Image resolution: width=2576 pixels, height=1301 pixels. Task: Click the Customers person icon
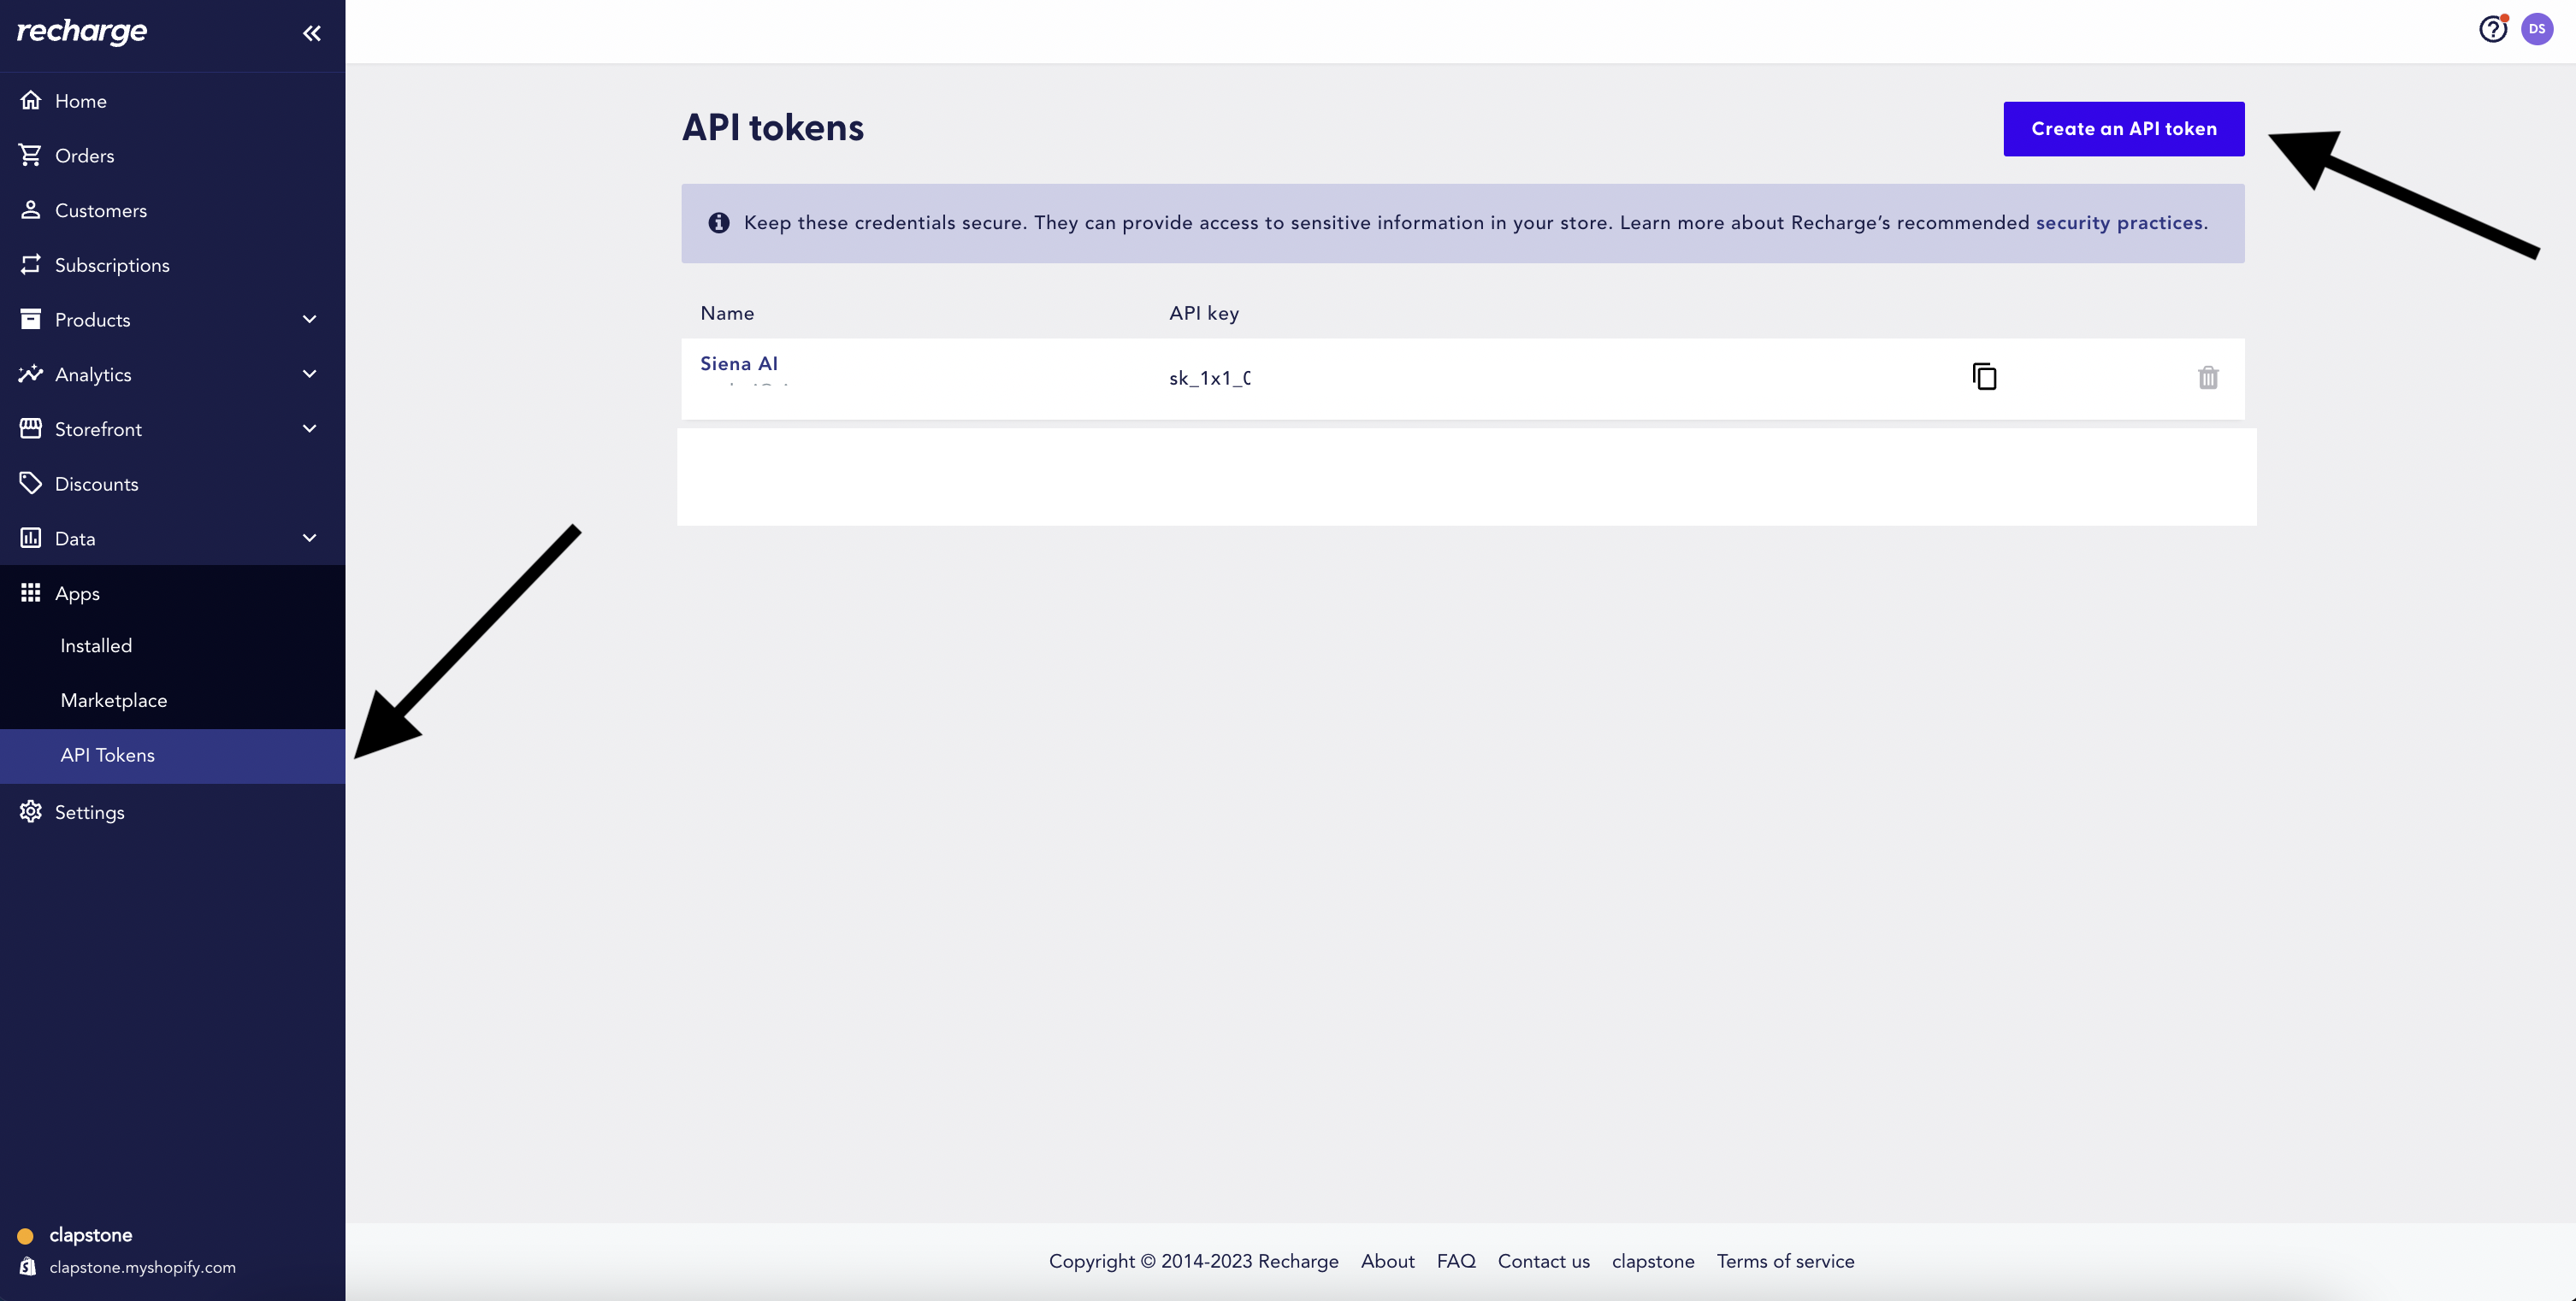[31, 209]
